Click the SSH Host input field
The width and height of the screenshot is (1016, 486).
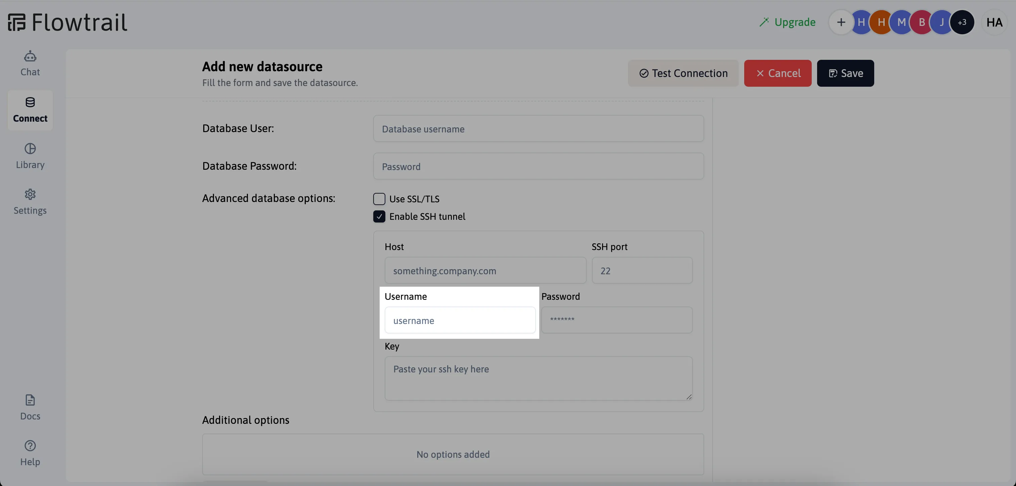(x=485, y=271)
